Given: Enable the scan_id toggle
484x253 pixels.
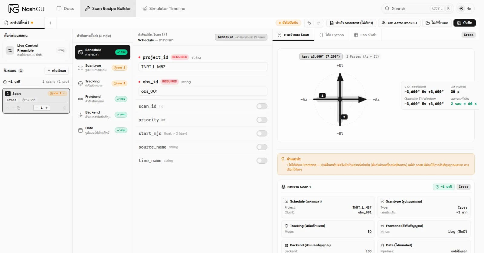Looking at the screenshot, I should pos(262,106).
